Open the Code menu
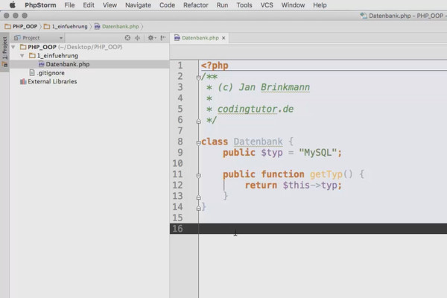The height and width of the screenshot is (298, 447). [x=167, y=5]
